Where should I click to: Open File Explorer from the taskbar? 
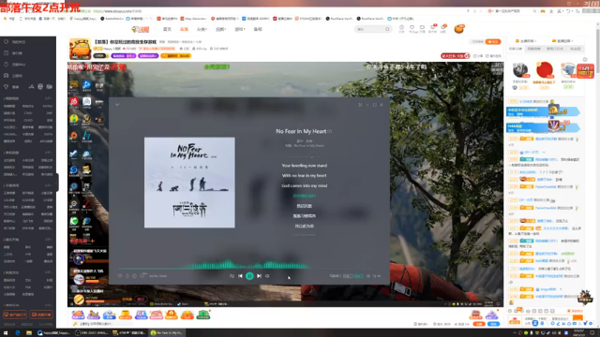[29, 333]
